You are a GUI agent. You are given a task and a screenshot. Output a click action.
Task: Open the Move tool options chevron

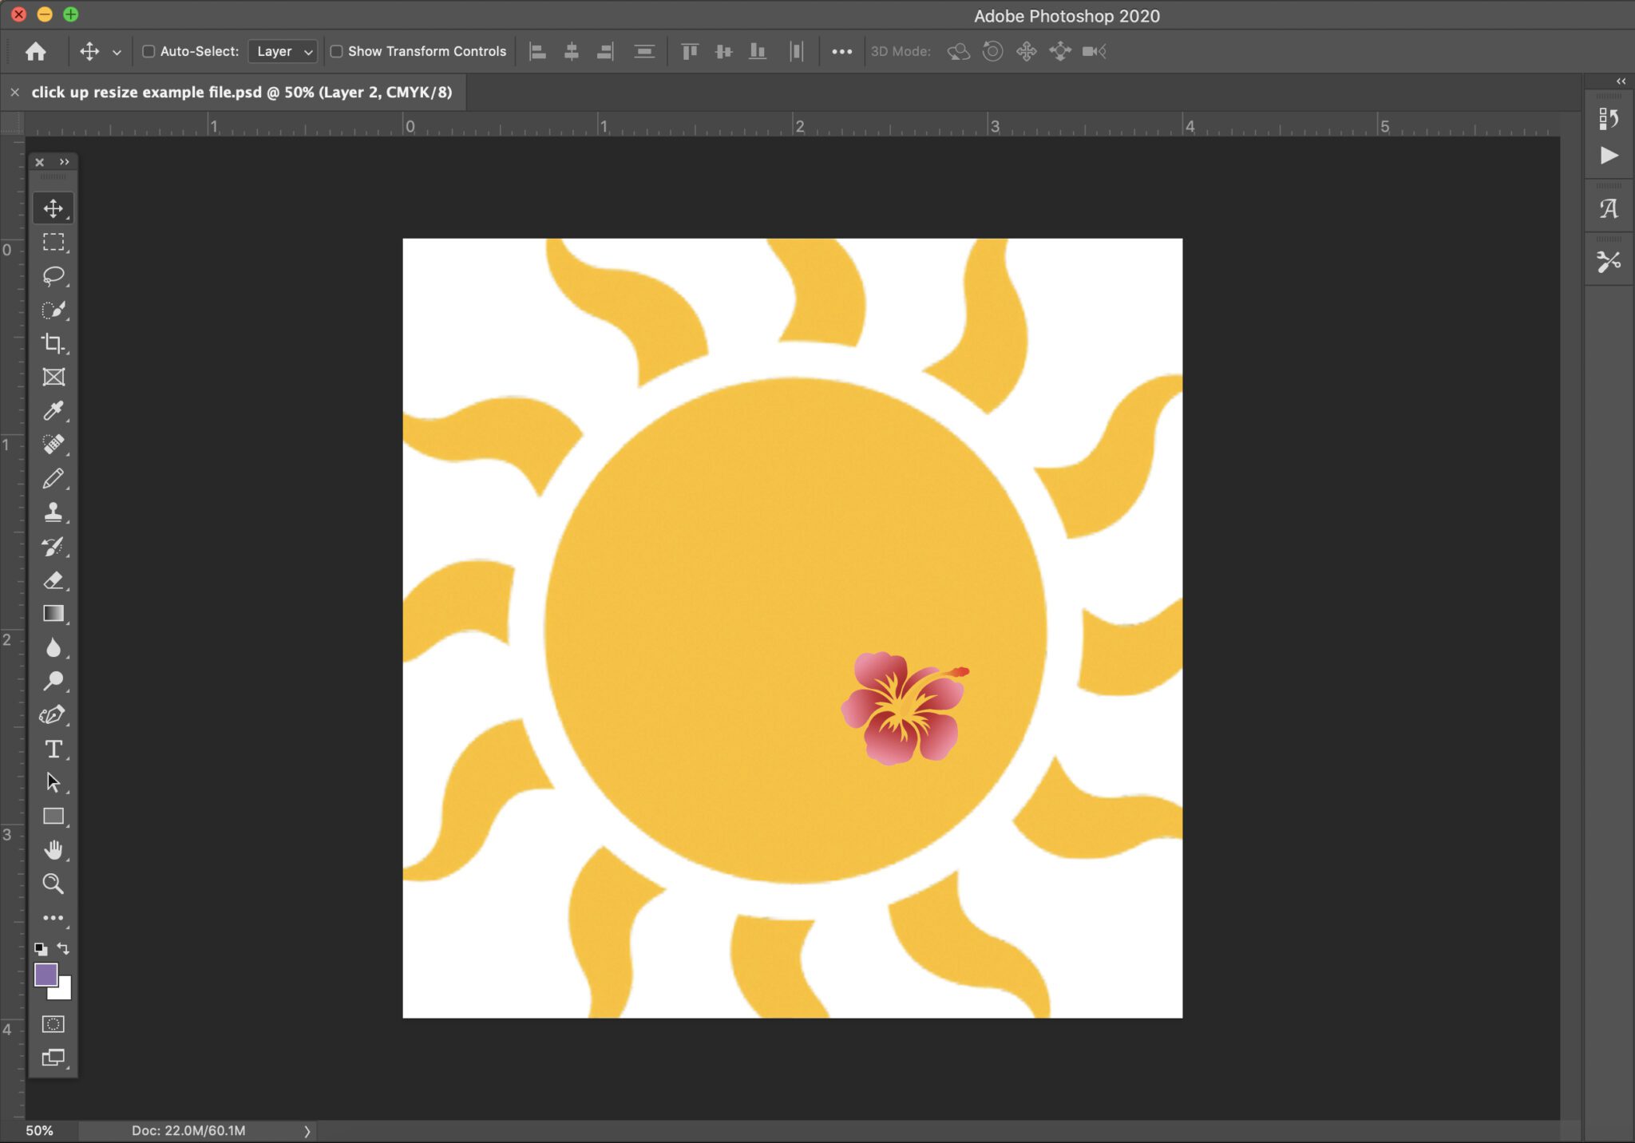(117, 50)
